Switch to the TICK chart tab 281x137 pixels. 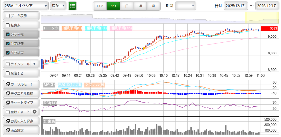100,6
